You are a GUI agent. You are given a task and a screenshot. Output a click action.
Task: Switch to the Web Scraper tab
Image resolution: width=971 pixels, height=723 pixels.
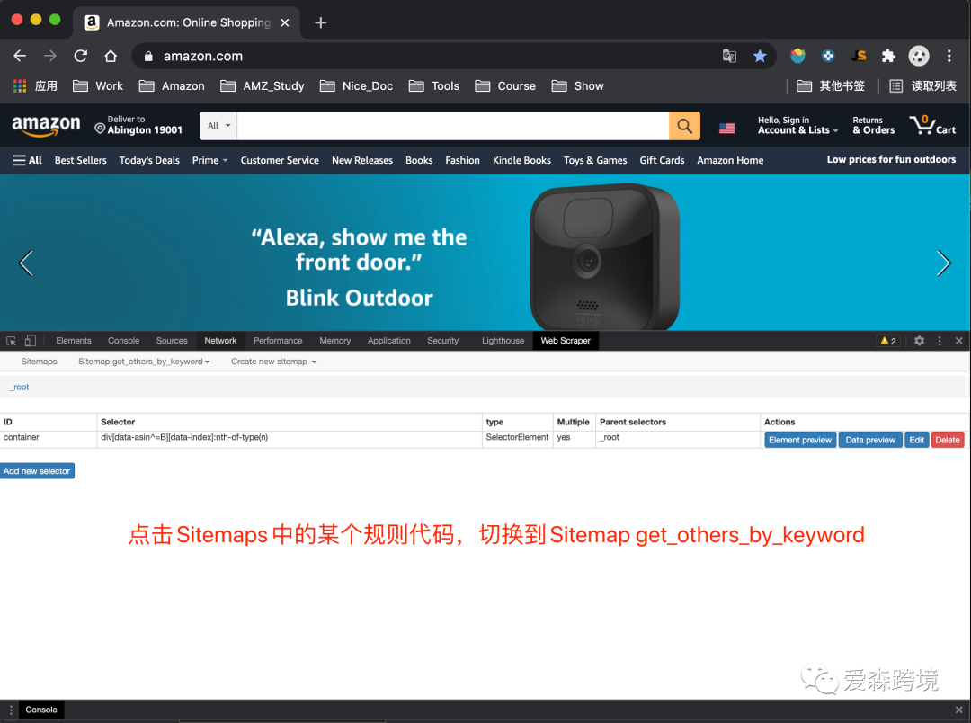coord(565,340)
